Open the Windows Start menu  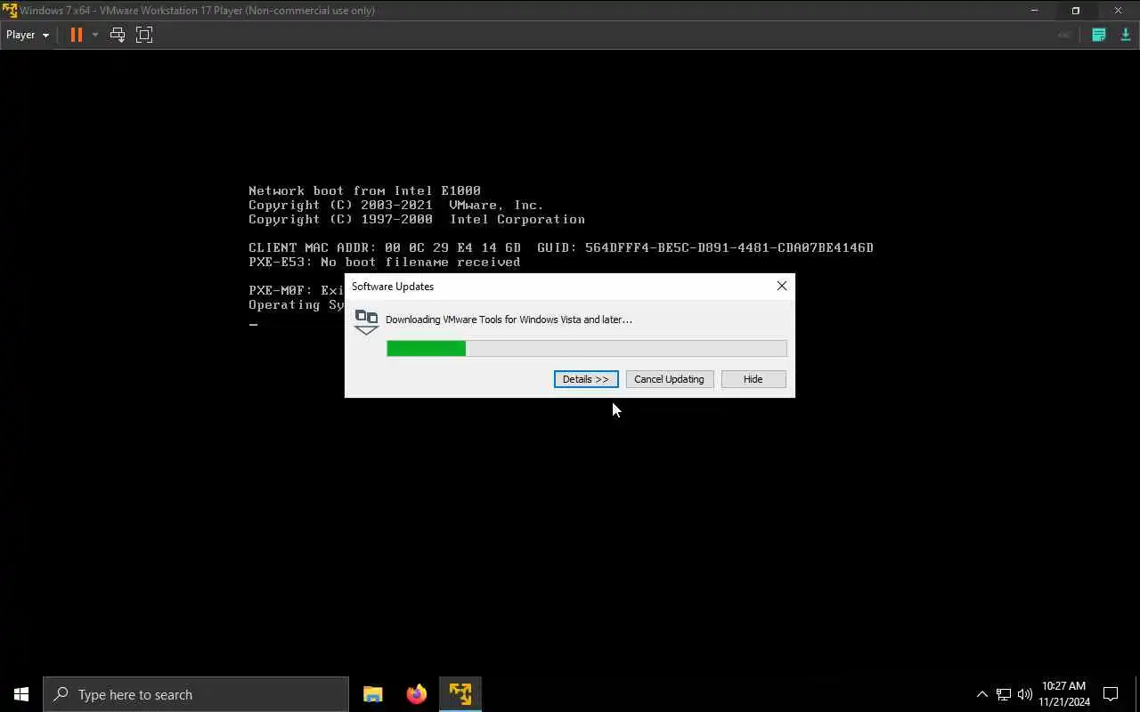click(x=21, y=694)
